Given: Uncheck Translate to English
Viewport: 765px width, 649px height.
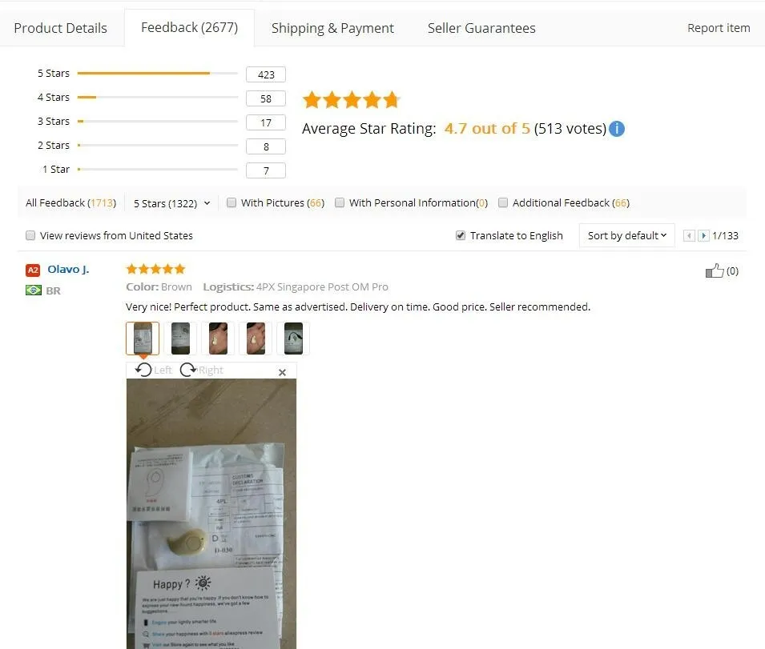Looking at the screenshot, I should [x=461, y=236].
